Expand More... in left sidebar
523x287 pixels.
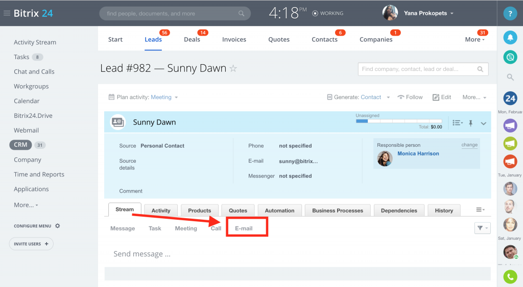26,205
